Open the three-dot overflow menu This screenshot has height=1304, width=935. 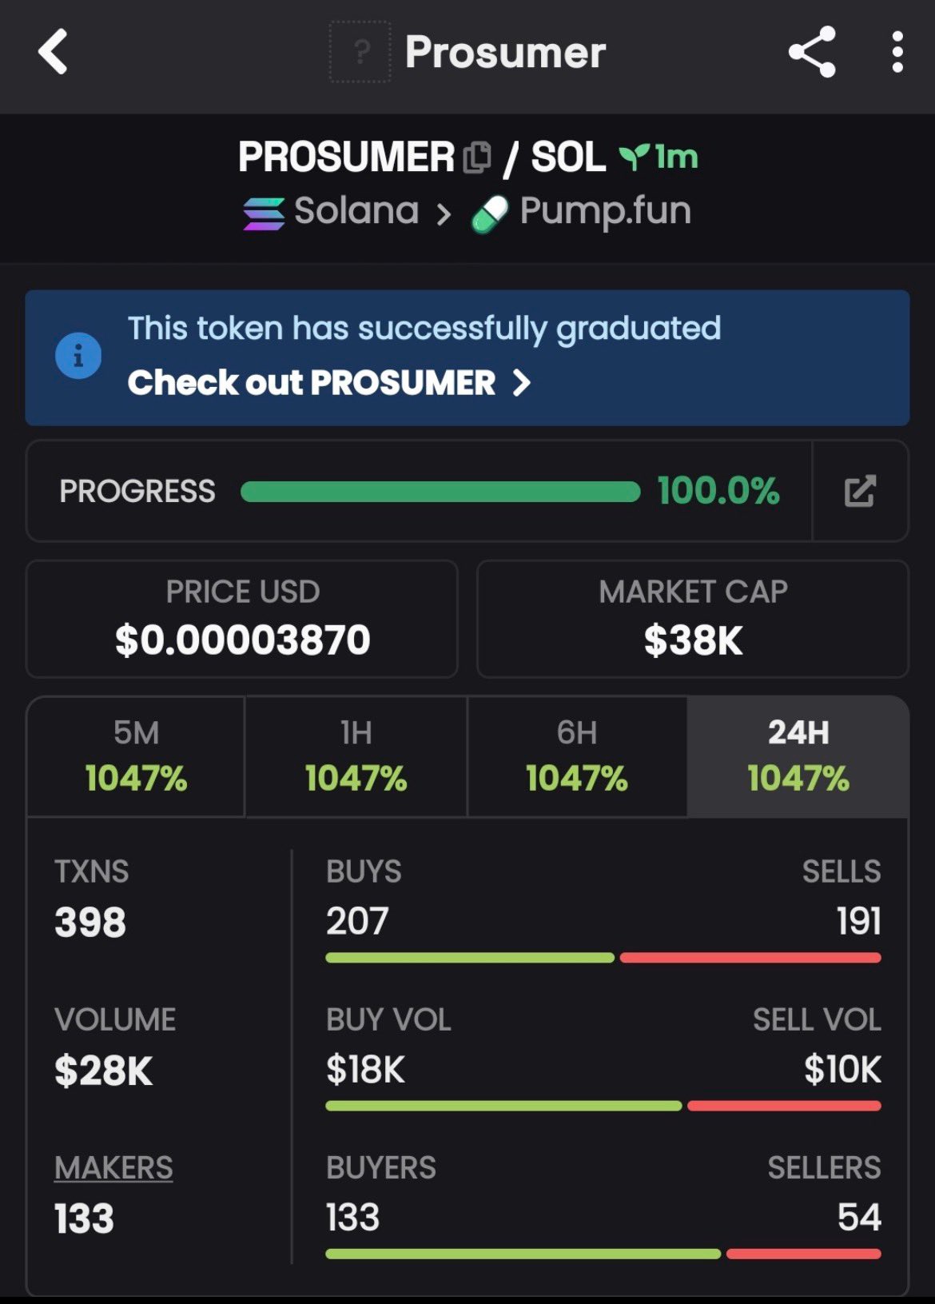click(897, 52)
